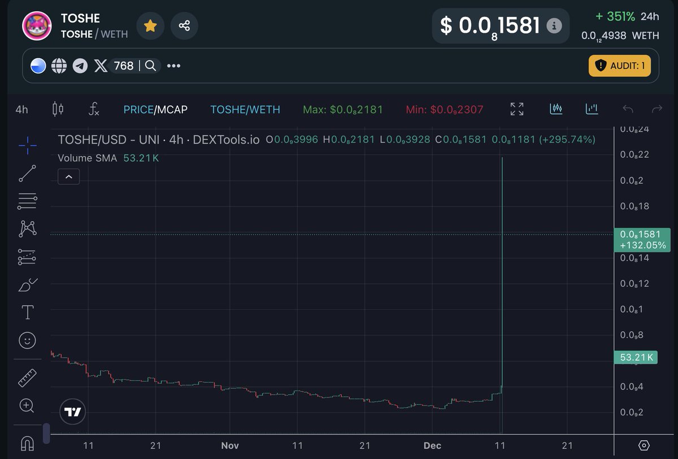Redo the chart action

click(657, 109)
